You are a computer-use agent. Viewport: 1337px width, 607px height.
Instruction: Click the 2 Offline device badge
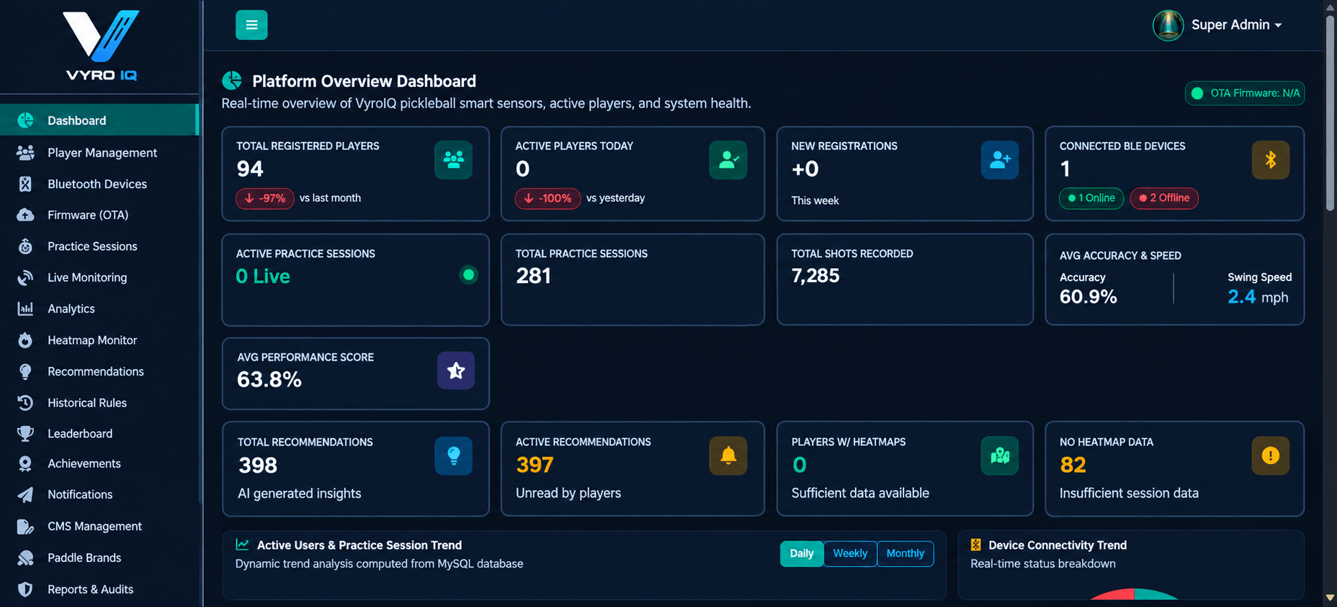tap(1164, 198)
